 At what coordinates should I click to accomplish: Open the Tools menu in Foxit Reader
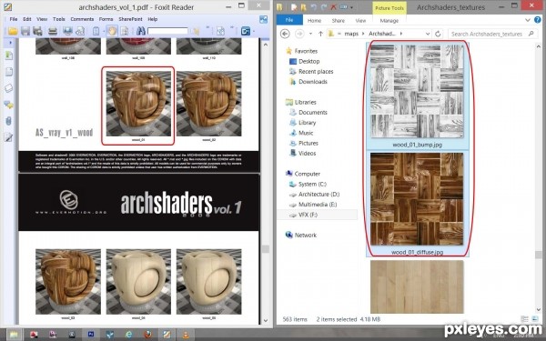pyautogui.click(x=59, y=19)
